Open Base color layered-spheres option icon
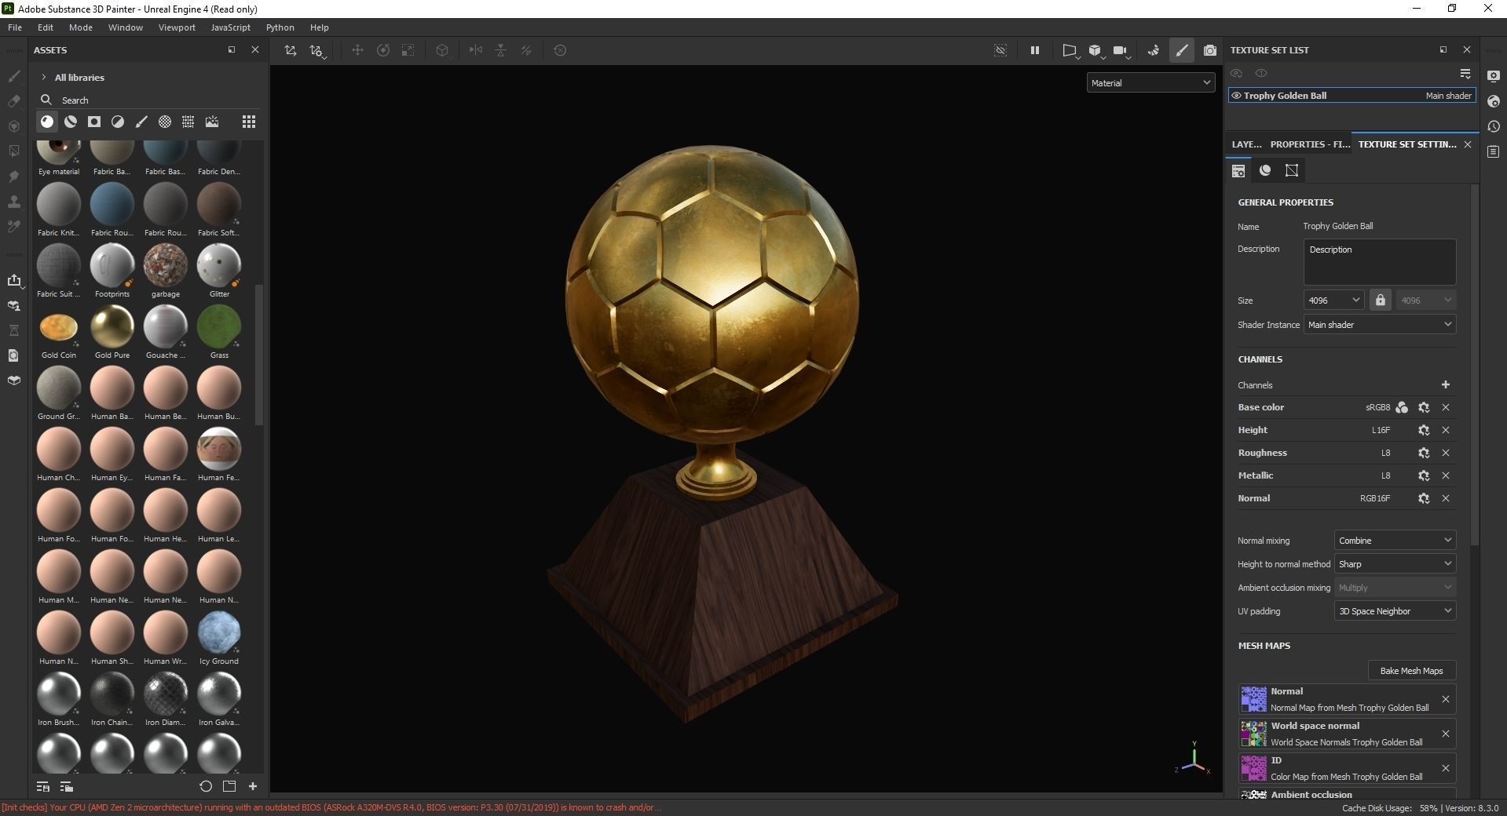This screenshot has height=816, width=1507. (1402, 407)
